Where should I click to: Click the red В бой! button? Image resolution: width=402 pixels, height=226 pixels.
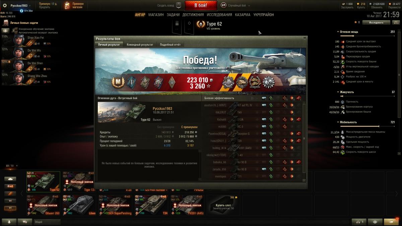(201, 5)
